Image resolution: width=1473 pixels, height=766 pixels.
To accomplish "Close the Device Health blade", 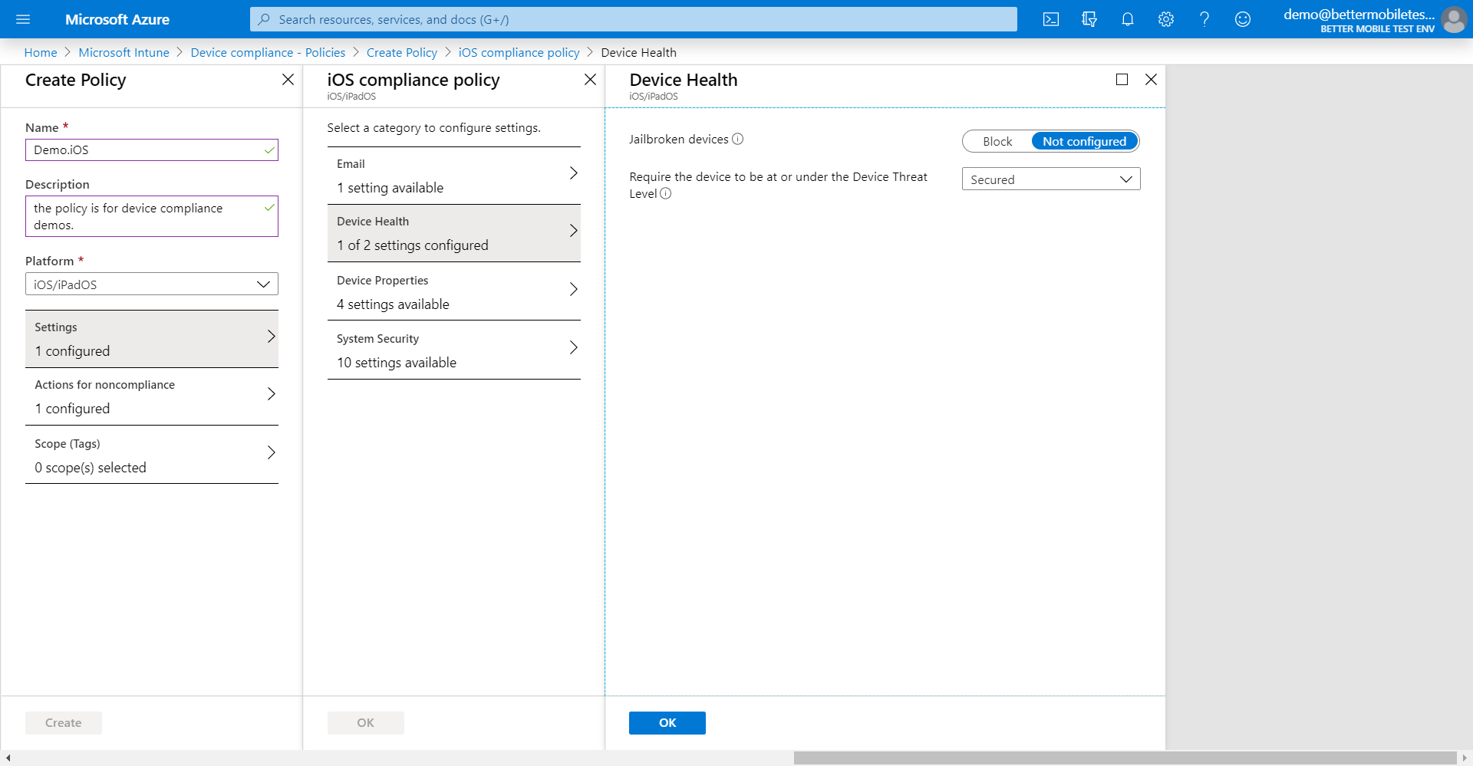I will pyautogui.click(x=1151, y=80).
